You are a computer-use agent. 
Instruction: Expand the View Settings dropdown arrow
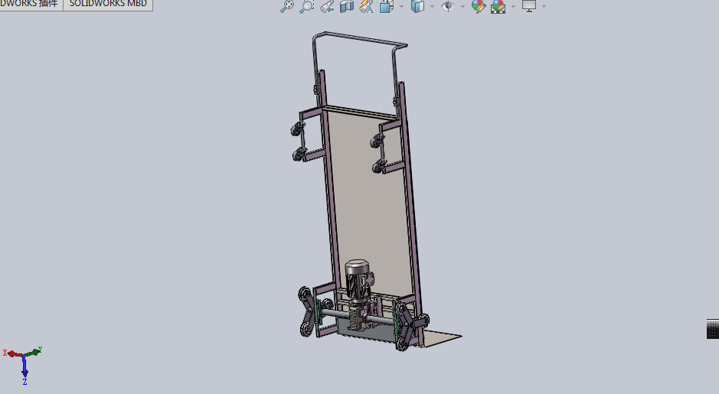coord(544,6)
